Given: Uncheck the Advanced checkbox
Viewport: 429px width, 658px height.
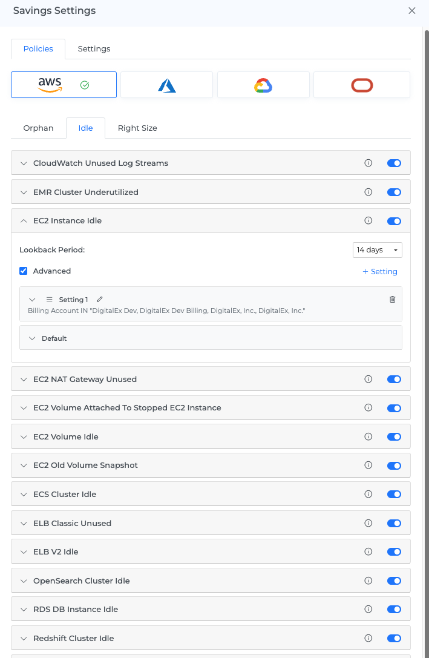Looking at the screenshot, I should (24, 271).
